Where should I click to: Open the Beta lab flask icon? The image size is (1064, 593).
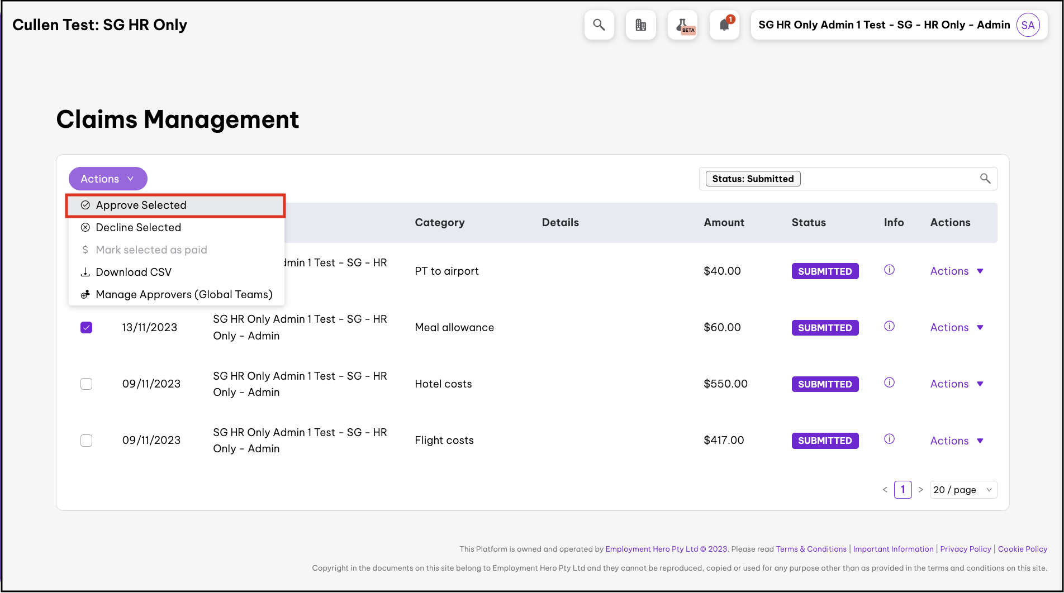pyautogui.click(x=683, y=25)
